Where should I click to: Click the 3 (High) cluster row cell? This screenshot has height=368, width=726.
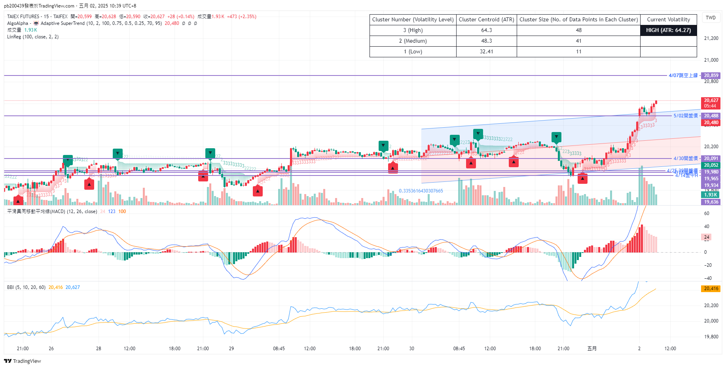pos(413,30)
